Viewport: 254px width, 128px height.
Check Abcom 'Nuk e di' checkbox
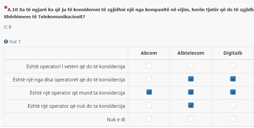pos(149,119)
